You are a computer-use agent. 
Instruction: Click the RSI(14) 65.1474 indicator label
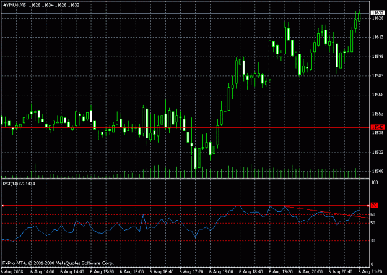(17, 184)
